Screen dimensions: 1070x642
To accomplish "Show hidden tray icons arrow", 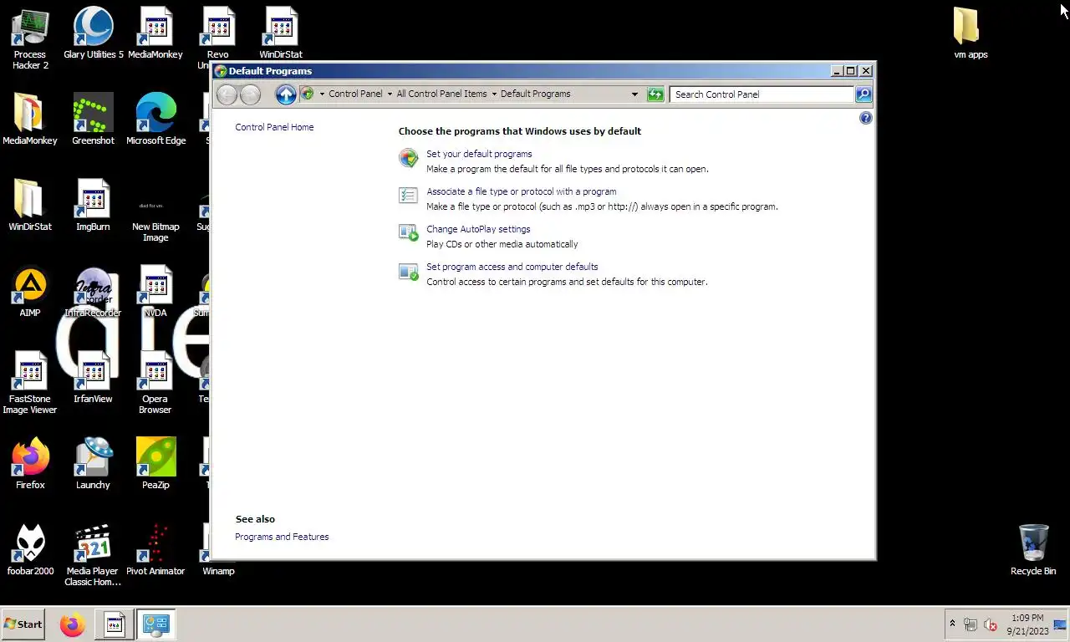I will (x=952, y=624).
